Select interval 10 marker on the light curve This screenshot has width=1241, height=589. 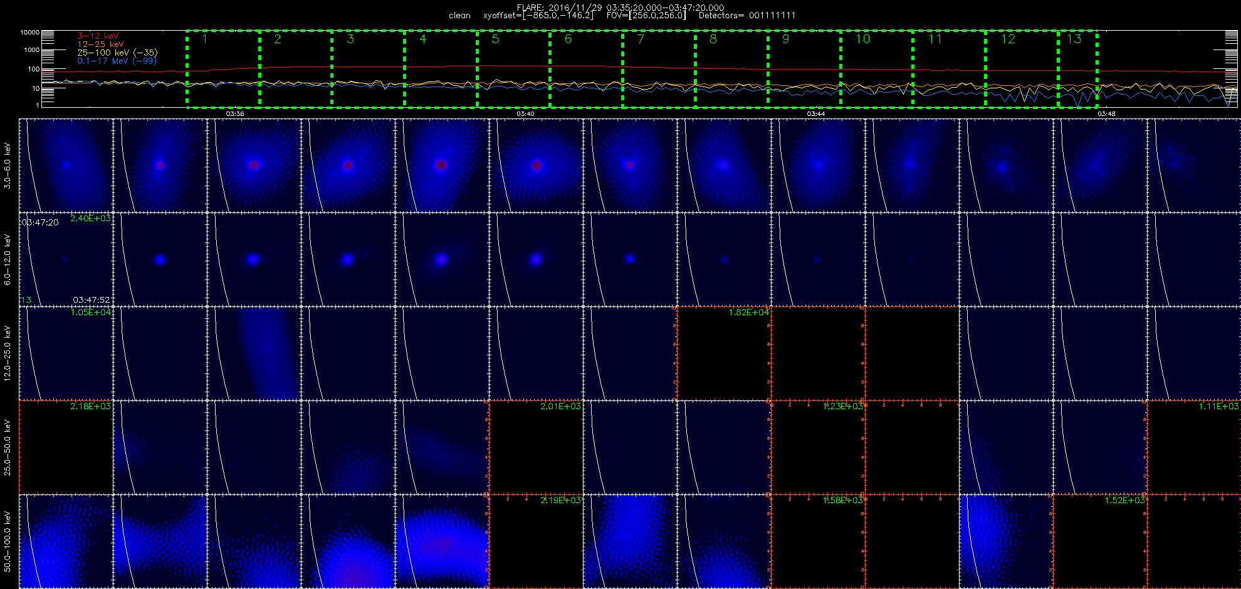863,39
